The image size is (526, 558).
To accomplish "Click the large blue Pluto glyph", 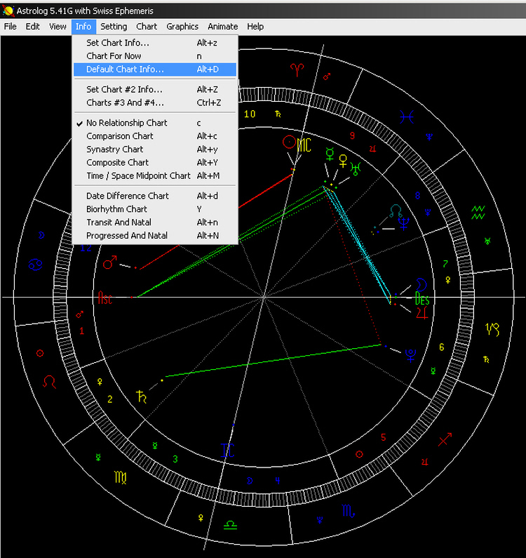I will [x=411, y=356].
